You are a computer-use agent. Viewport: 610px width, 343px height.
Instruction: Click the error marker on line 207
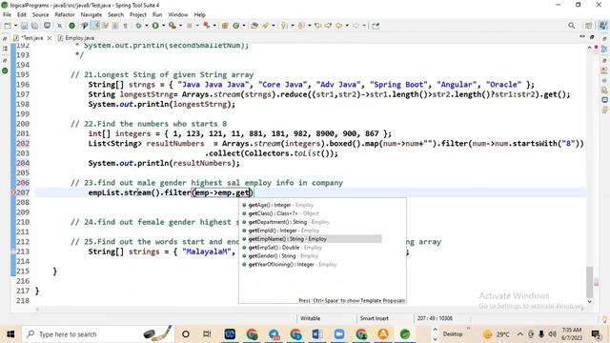13,192
